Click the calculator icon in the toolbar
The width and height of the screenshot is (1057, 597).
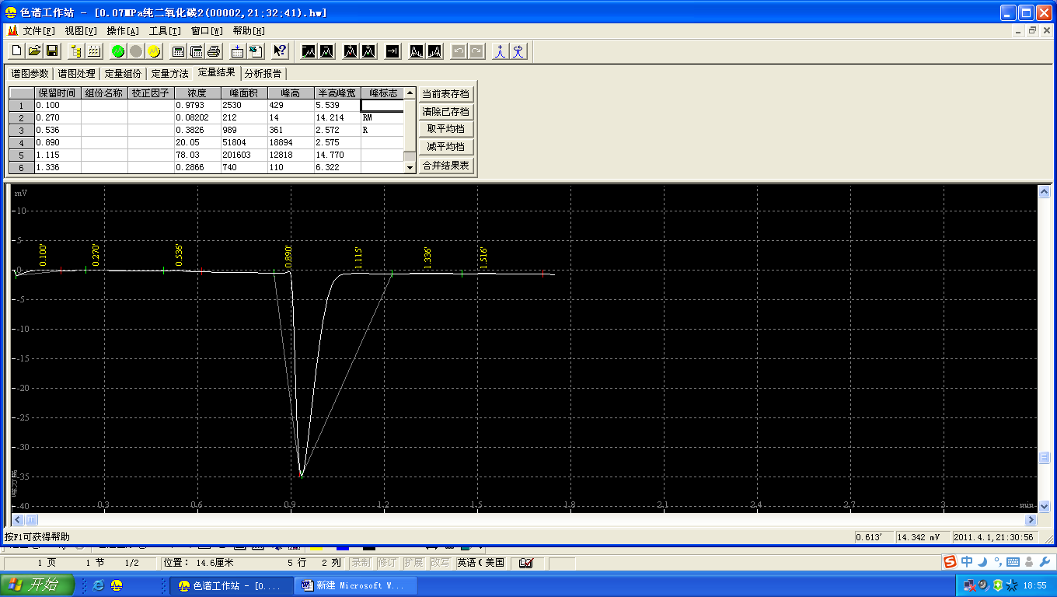[x=179, y=51]
